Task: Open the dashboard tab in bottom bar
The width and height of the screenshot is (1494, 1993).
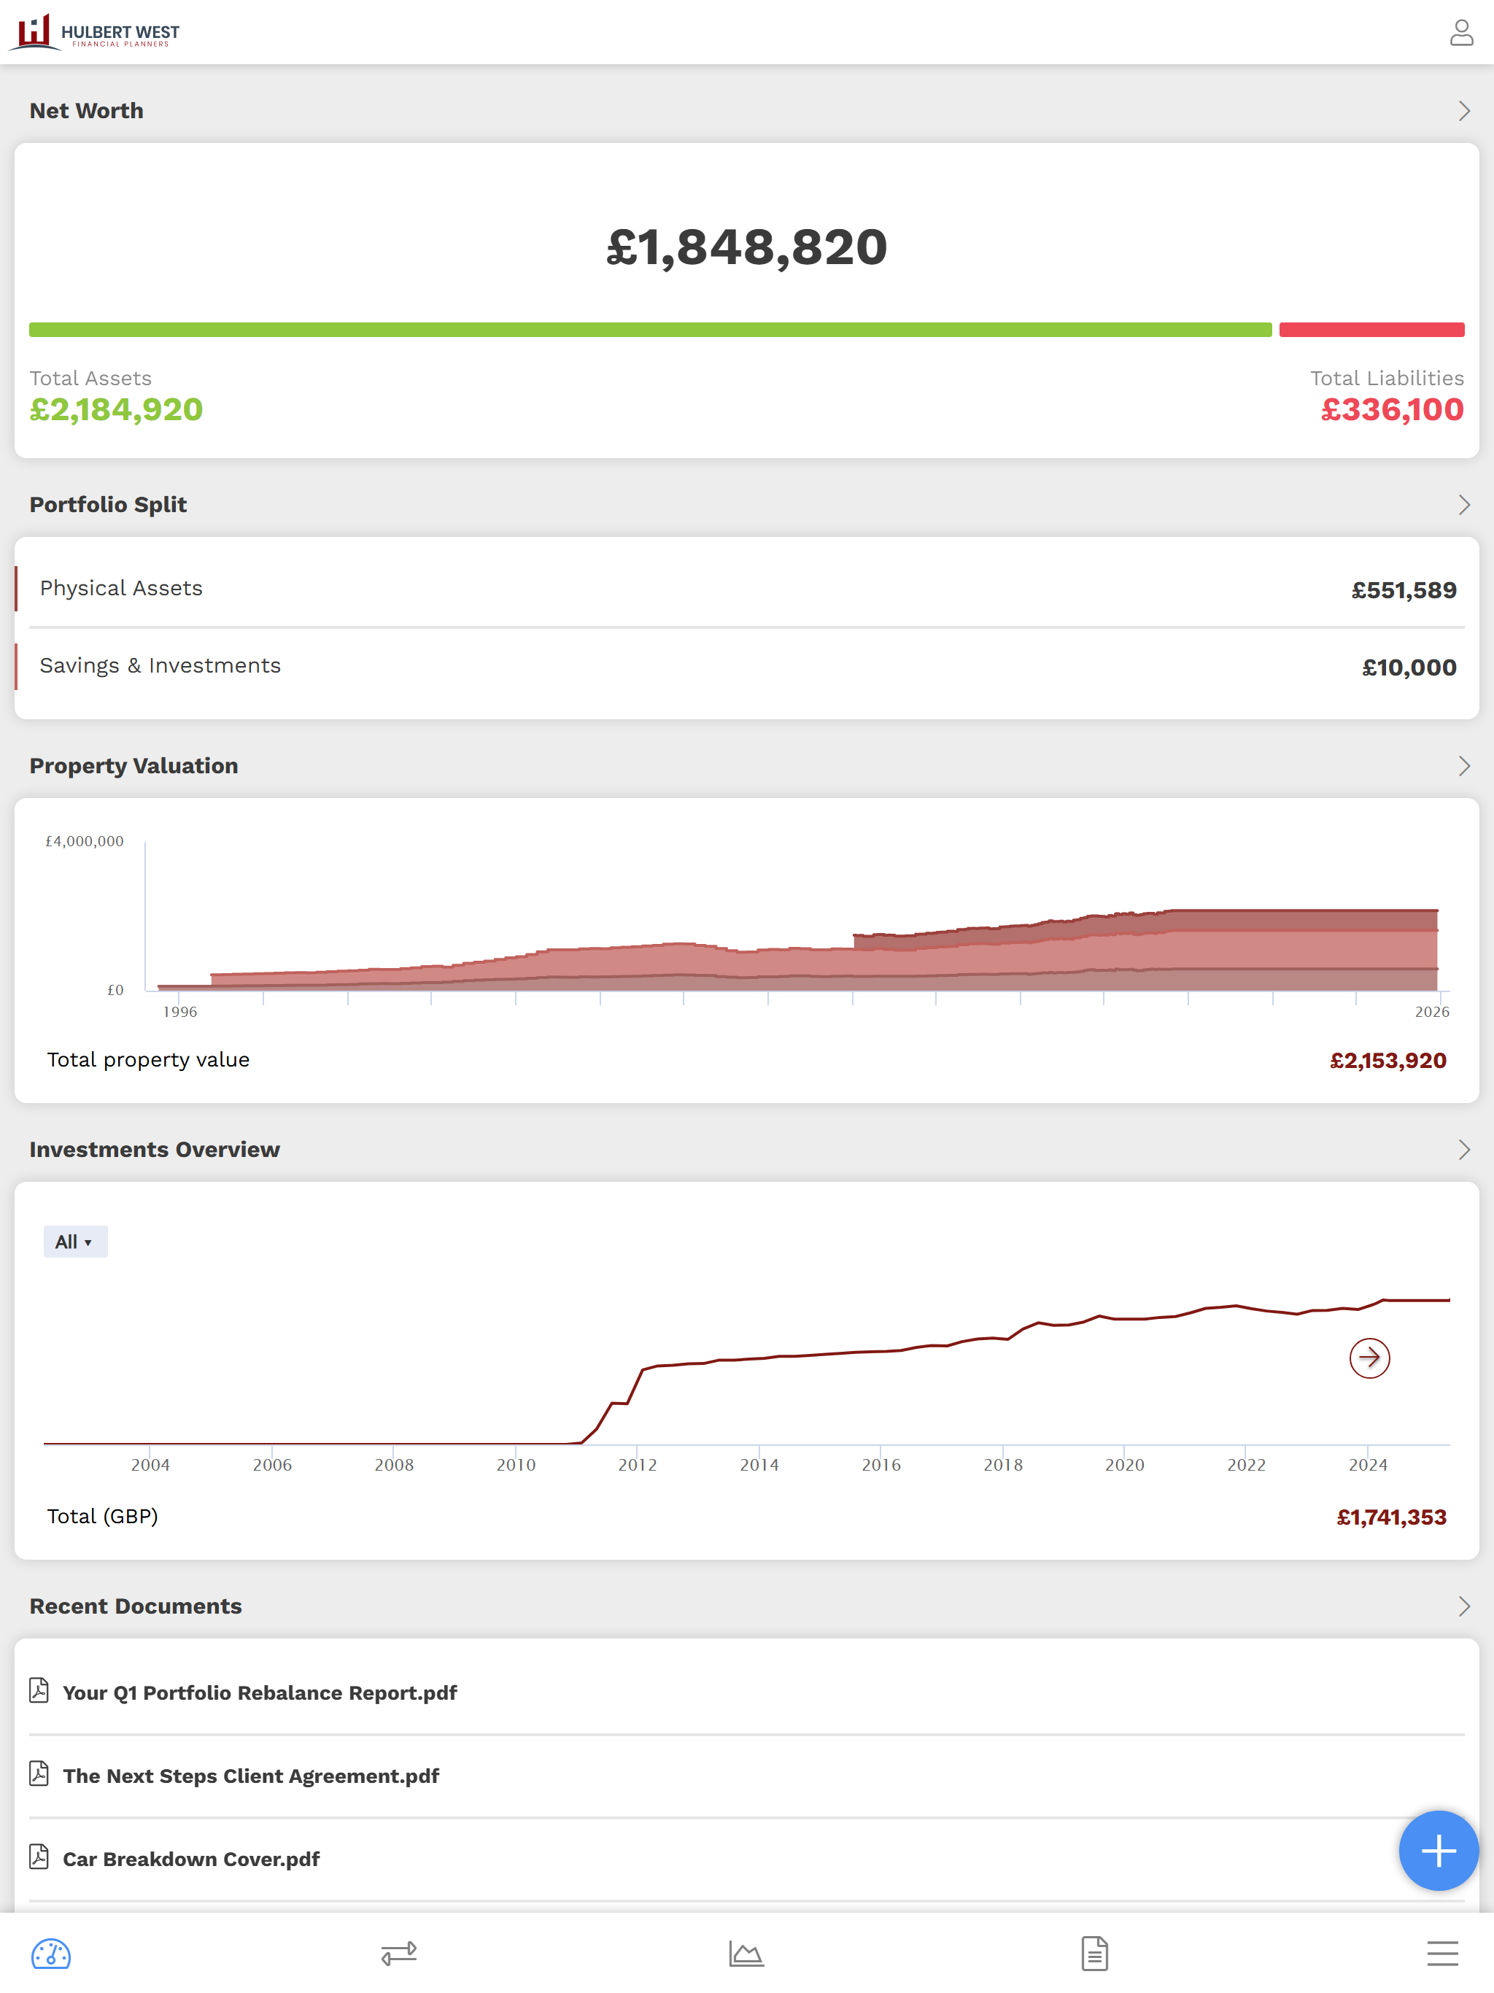Action: tap(51, 1954)
